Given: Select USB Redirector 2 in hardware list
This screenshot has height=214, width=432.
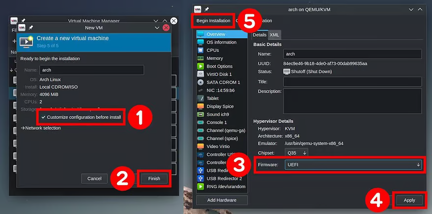Looking at the screenshot, I should (x=222, y=179).
